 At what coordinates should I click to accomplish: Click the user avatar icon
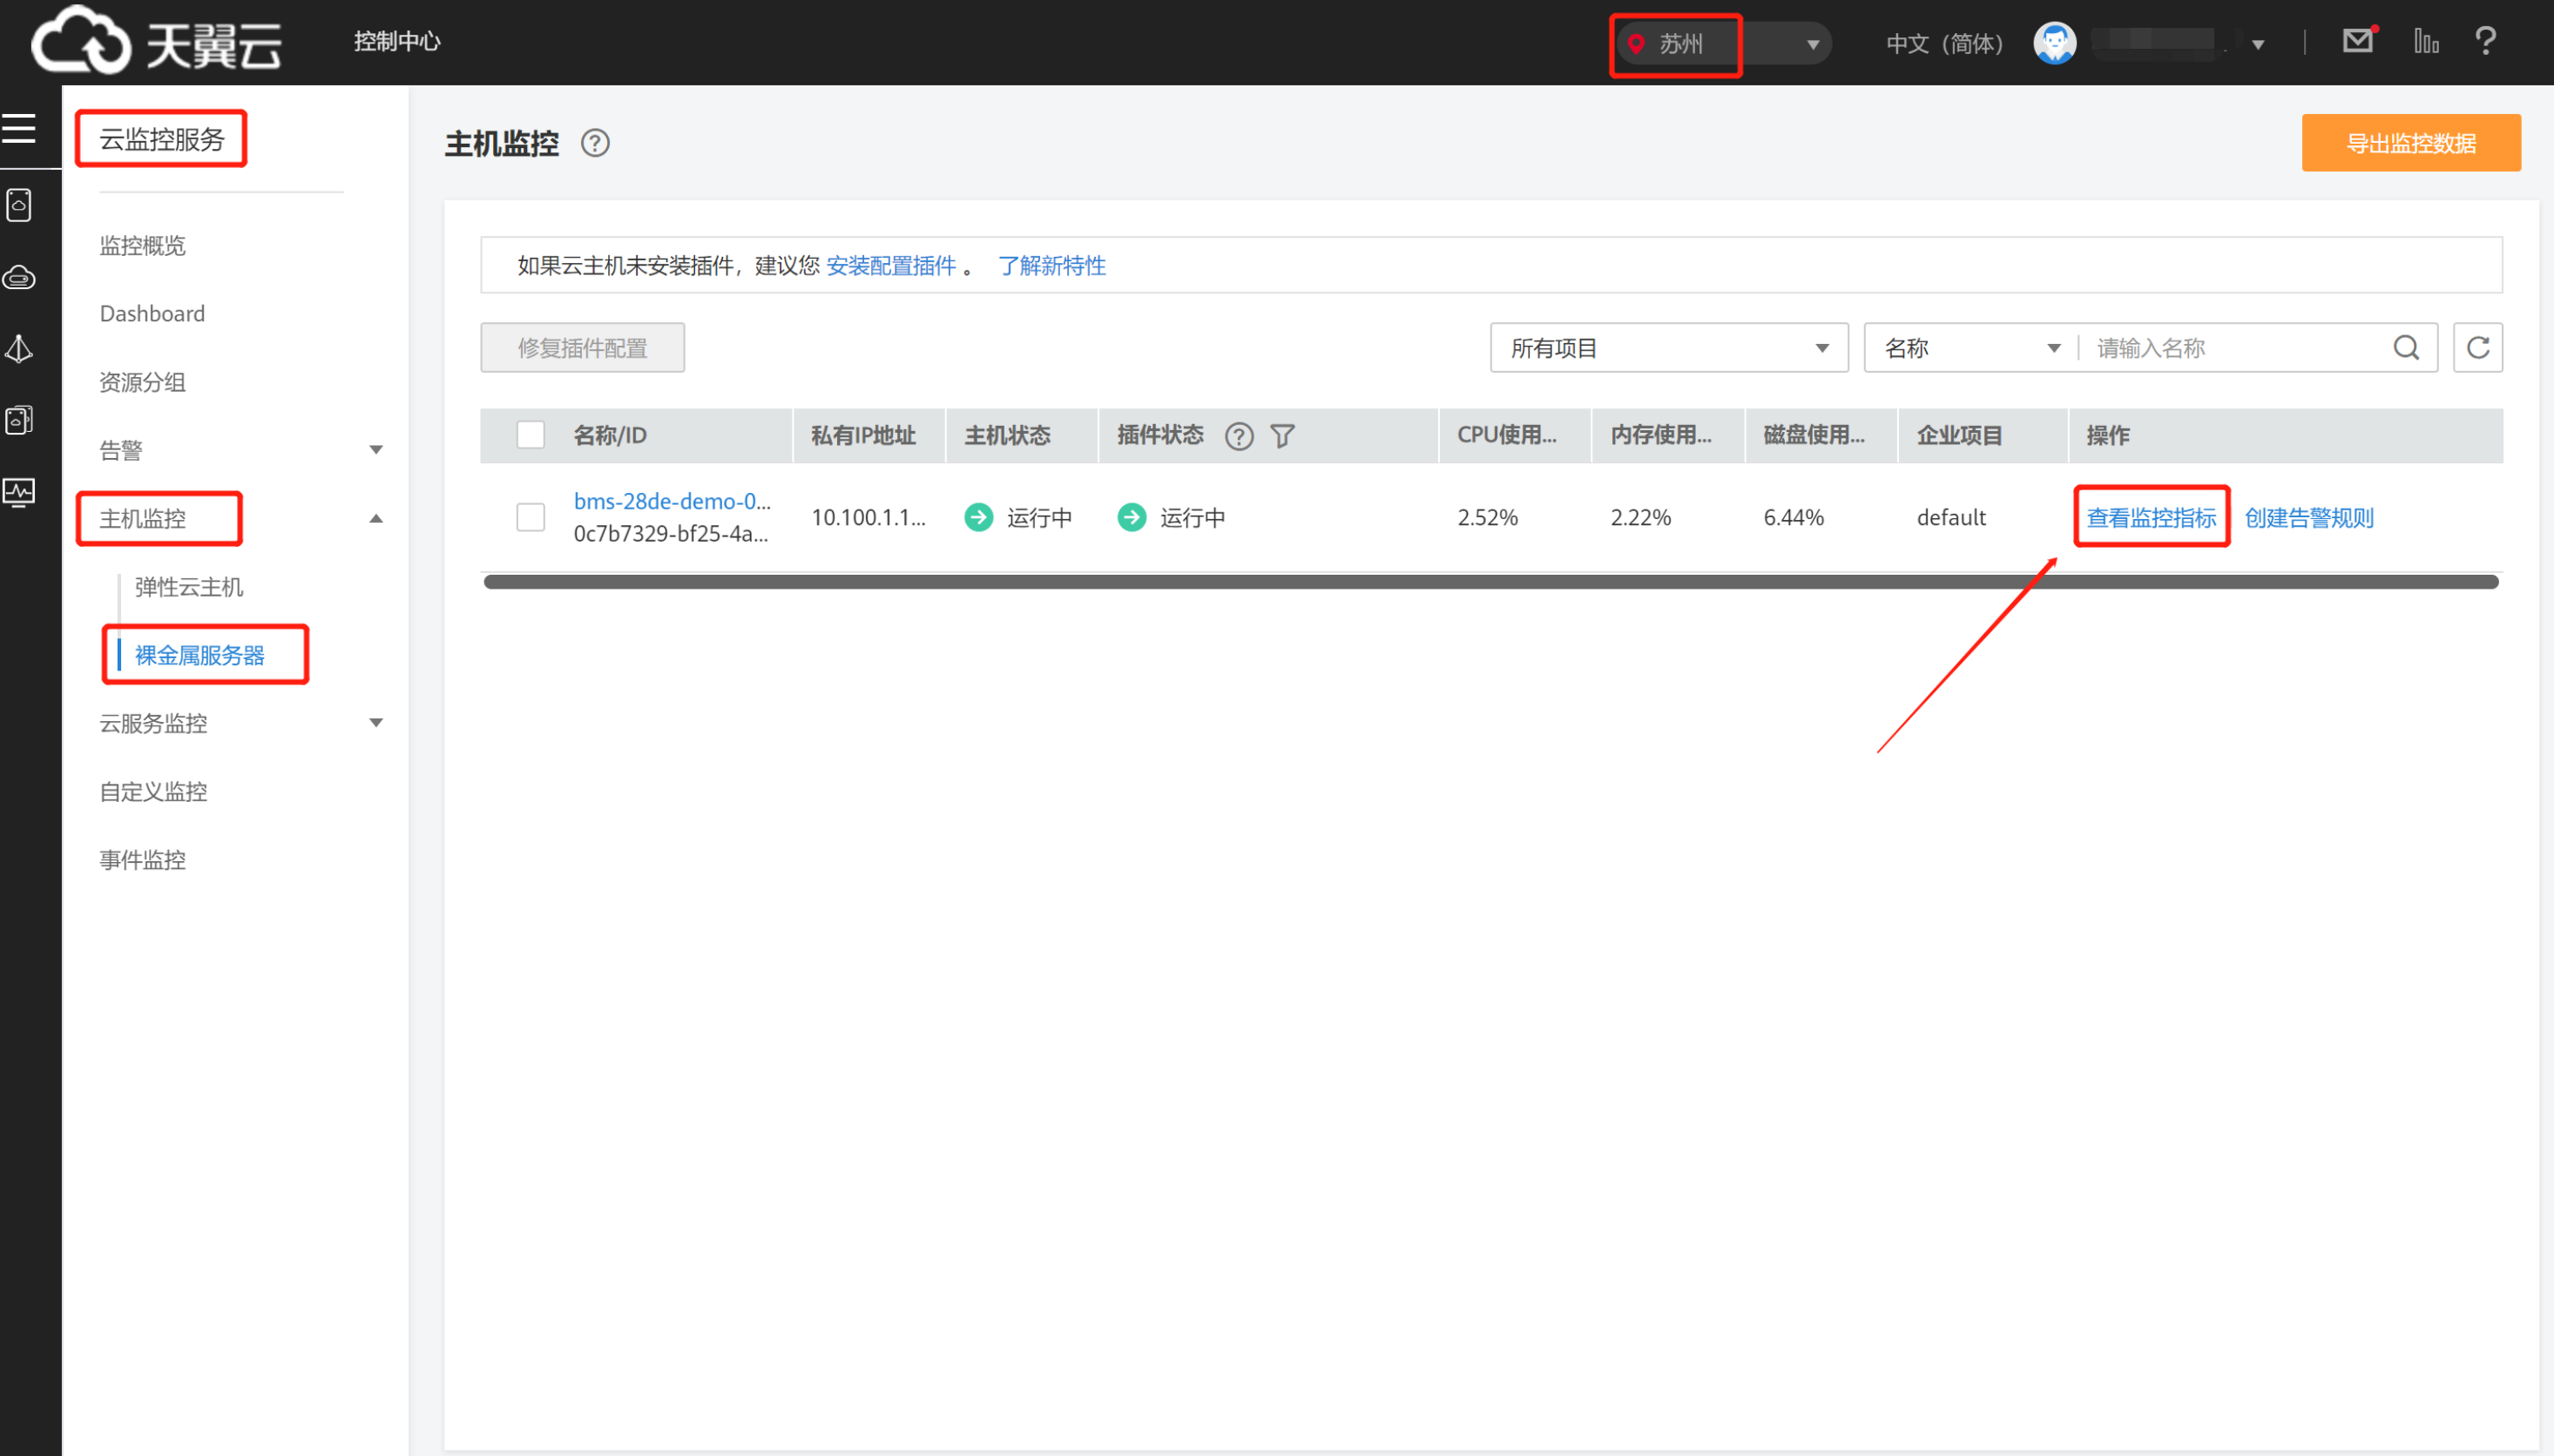pyautogui.click(x=2054, y=43)
